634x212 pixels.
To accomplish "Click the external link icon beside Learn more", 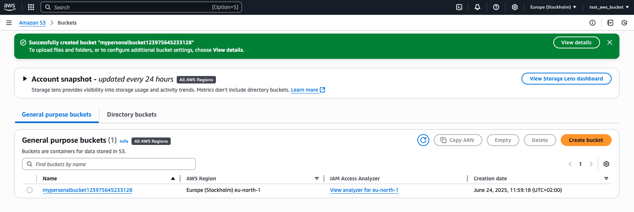I will point(322,90).
